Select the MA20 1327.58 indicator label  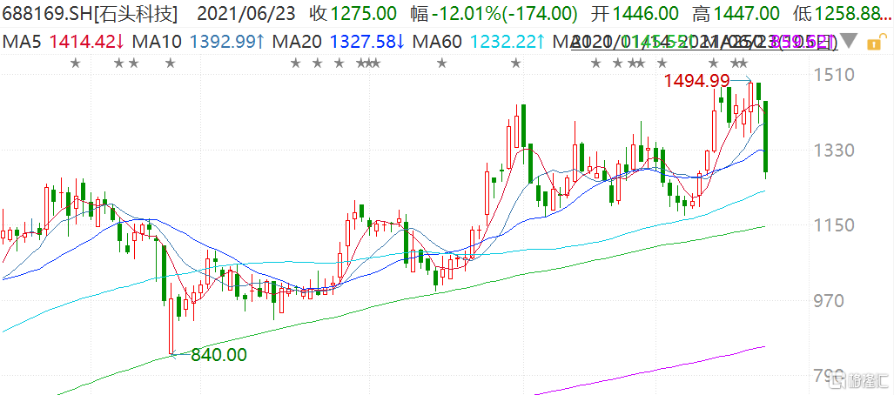pyautogui.click(x=339, y=42)
